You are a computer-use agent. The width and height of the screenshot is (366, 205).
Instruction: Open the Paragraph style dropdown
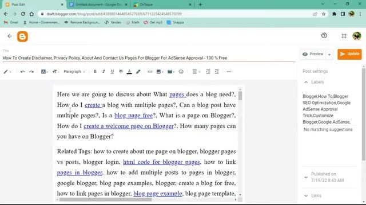pos(74,72)
